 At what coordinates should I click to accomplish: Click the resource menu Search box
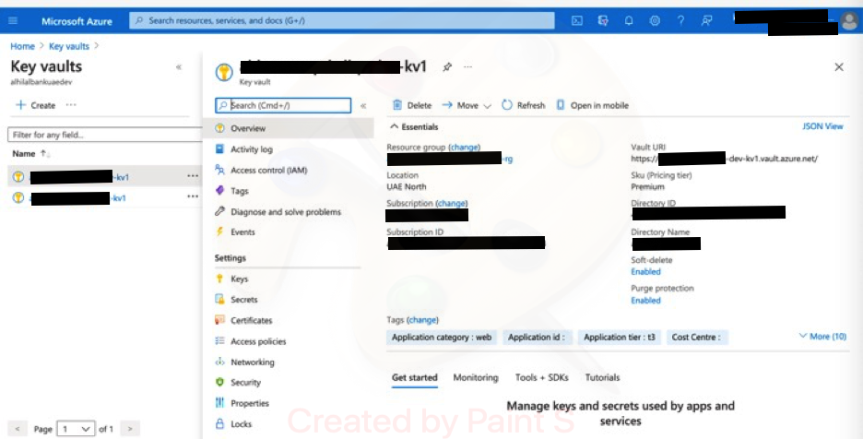pos(283,105)
